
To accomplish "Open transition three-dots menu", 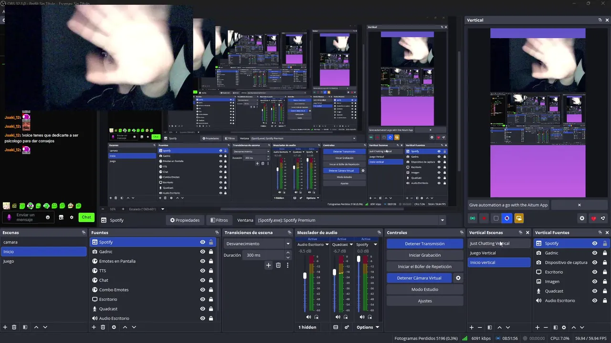I will tap(287, 265).
